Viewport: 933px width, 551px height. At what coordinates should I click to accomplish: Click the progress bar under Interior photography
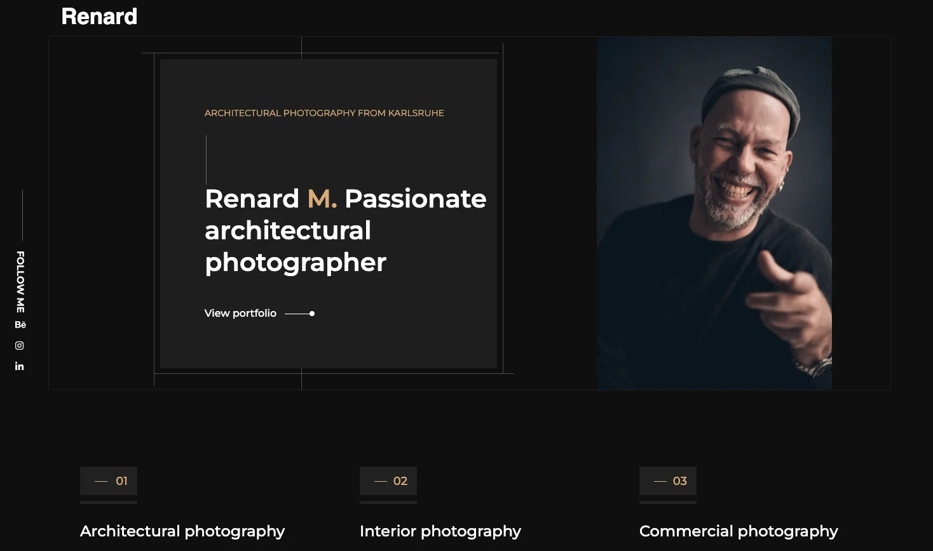pos(388,503)
